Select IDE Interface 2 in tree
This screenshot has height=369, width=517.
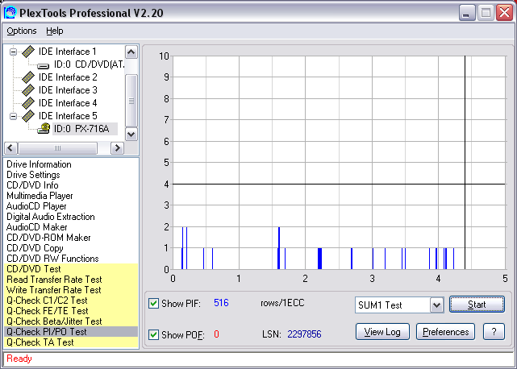click(x=68, y=77)
